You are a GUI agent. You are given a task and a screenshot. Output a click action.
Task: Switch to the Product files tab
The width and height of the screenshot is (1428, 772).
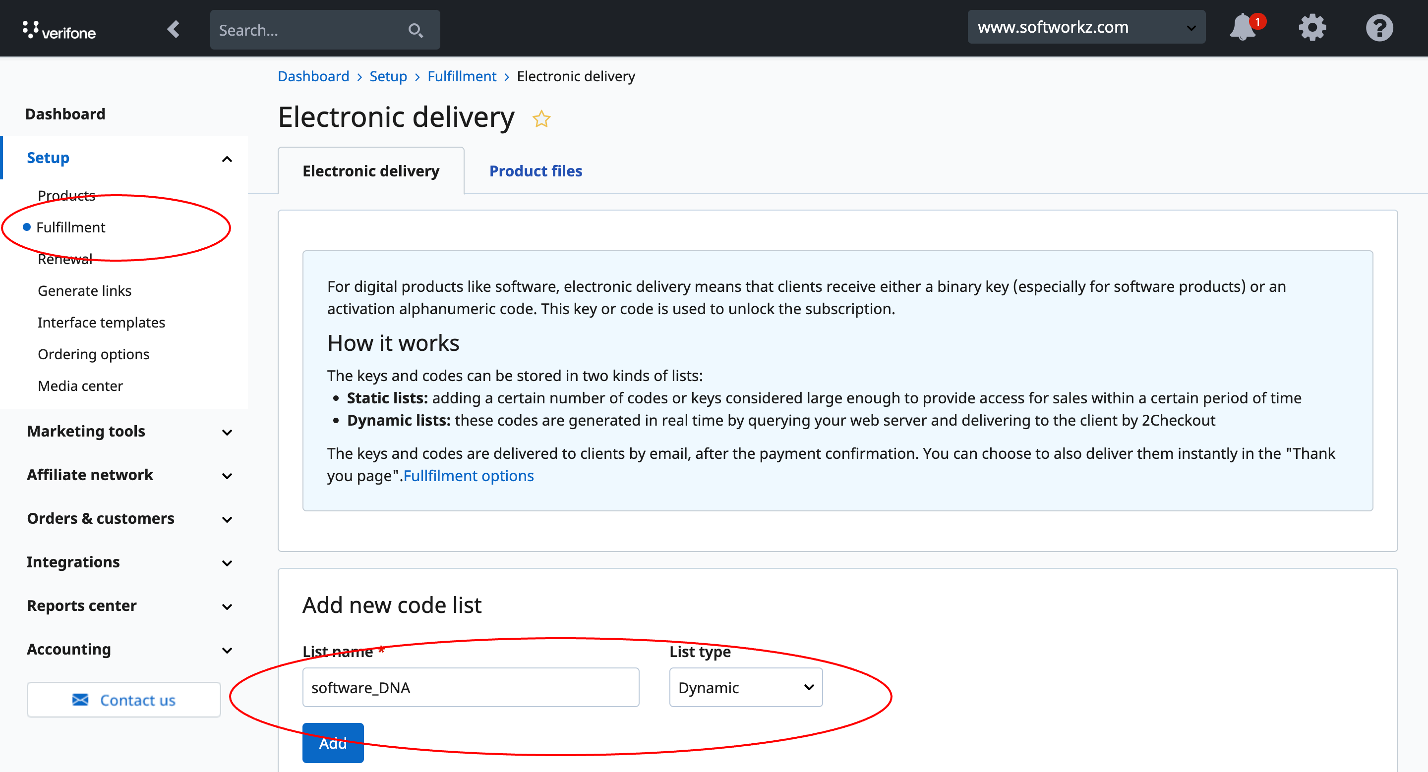(535, 170)
